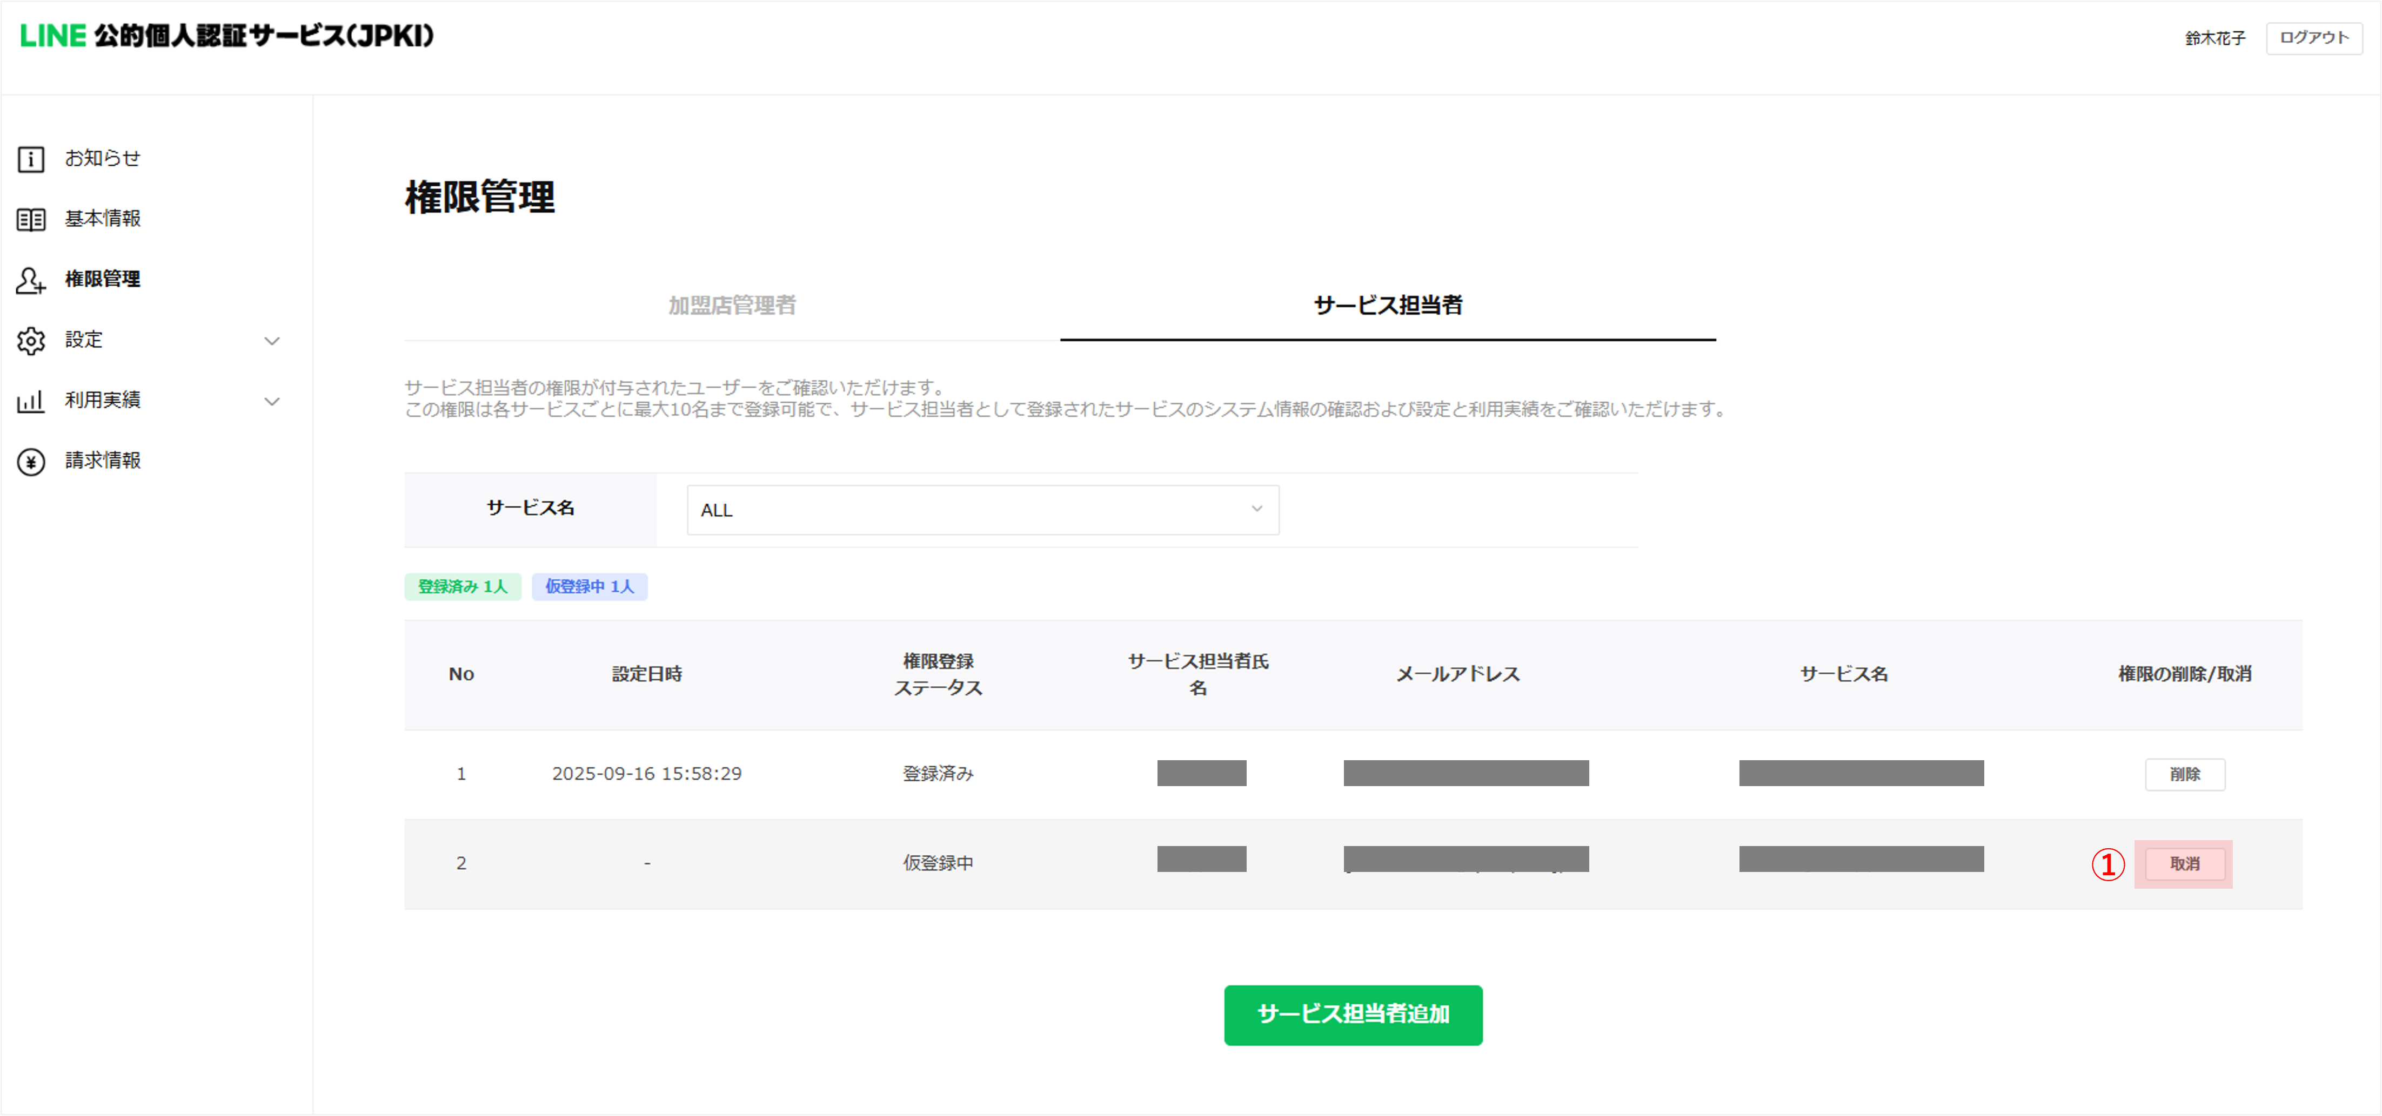This screenshot has width=2382, height=1116.
Task: Click the 請求情報 yen icon
Action: (30, 461)
